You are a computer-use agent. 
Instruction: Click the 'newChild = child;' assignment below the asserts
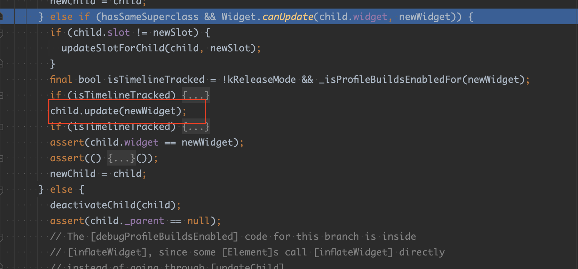[98, 174]
